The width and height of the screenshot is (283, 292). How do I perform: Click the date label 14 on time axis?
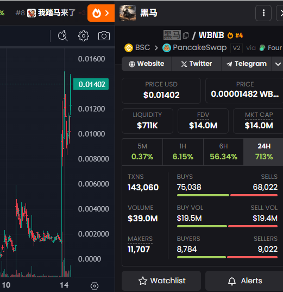tap(64, 285)
